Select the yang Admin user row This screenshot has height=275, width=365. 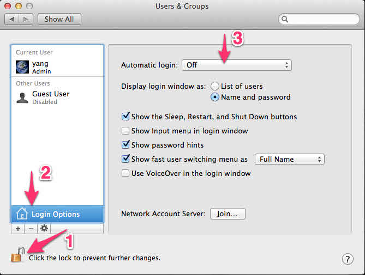pos(57,67)
